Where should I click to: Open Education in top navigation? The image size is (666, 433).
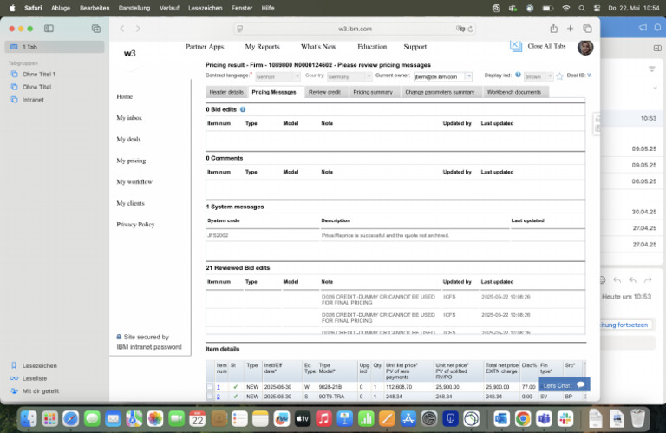coord(372,47)
